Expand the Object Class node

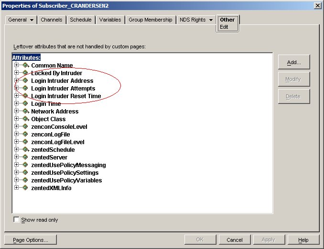(x=17, y=119)
